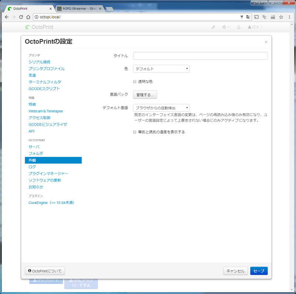Viewport: 296px width, 294px height.
Task: Click the site information icon in address bar
Action: click(36, 17)
